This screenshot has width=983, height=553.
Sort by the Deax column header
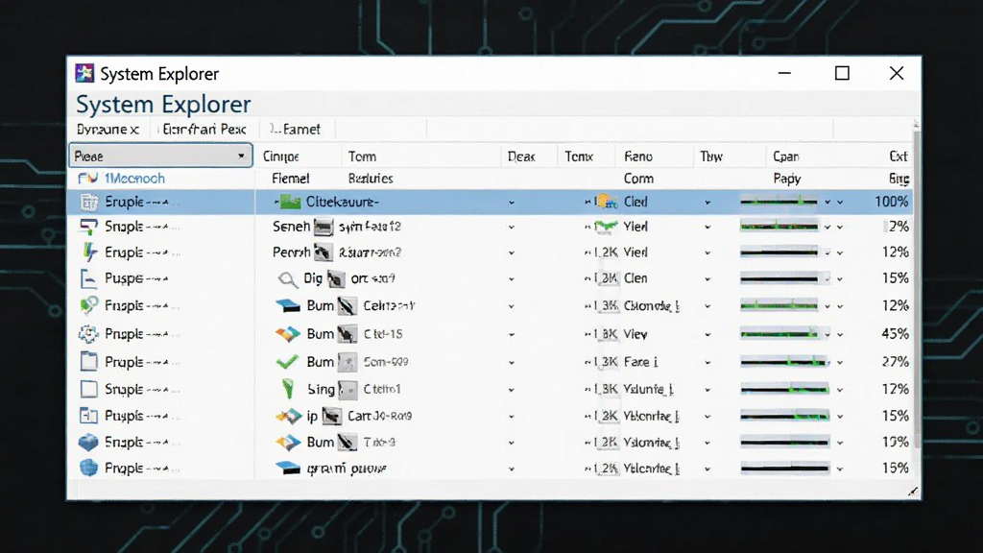point(521,156)
